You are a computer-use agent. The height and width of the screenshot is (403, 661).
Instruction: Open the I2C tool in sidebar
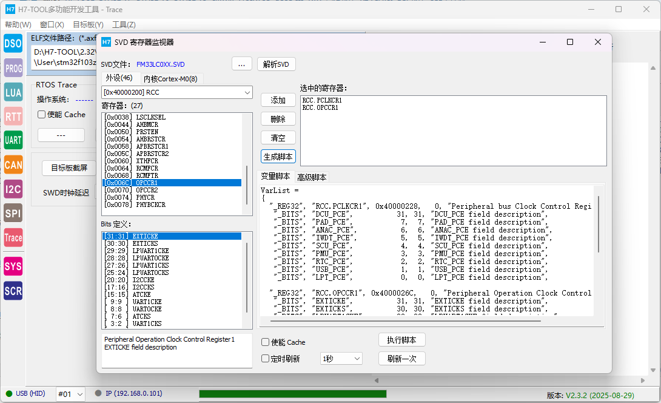[13, 189]
